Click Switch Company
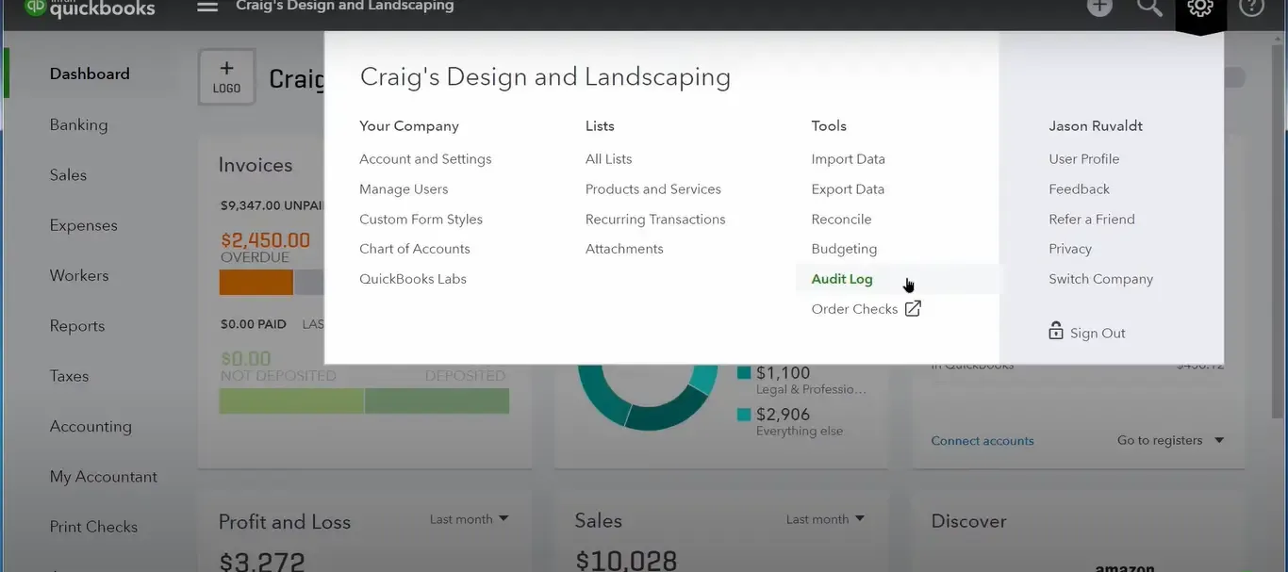 click(1101, 279)
